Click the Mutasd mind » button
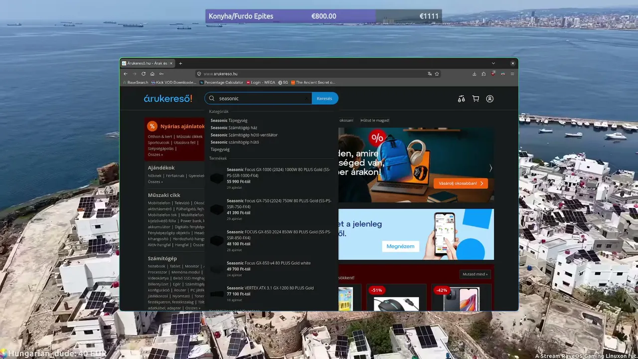The width and height of the screenshot is (638, 359). (x=475, y=274)
